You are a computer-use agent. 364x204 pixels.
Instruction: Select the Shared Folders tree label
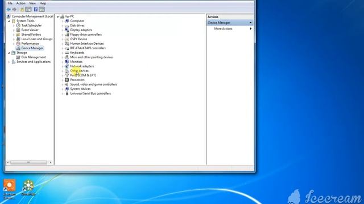click(x=31, y=35)
